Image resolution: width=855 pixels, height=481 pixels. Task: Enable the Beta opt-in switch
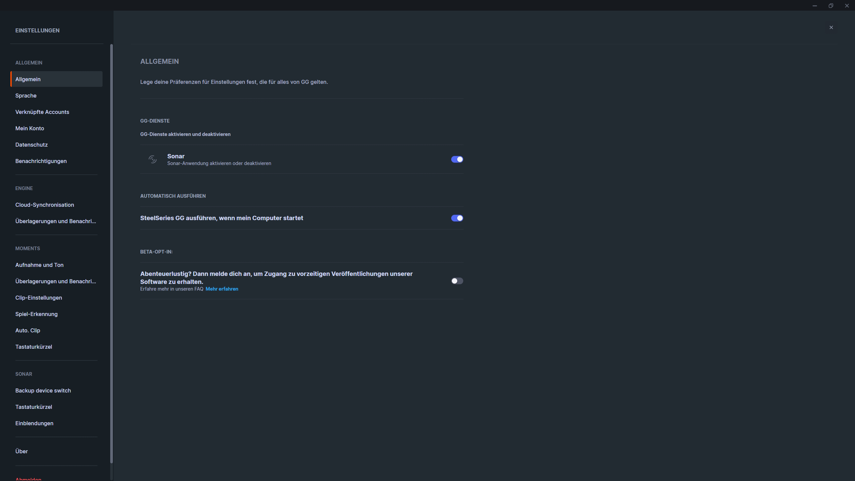point(457,281)
